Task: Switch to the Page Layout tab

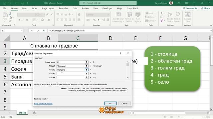Action: click(48, 8)
